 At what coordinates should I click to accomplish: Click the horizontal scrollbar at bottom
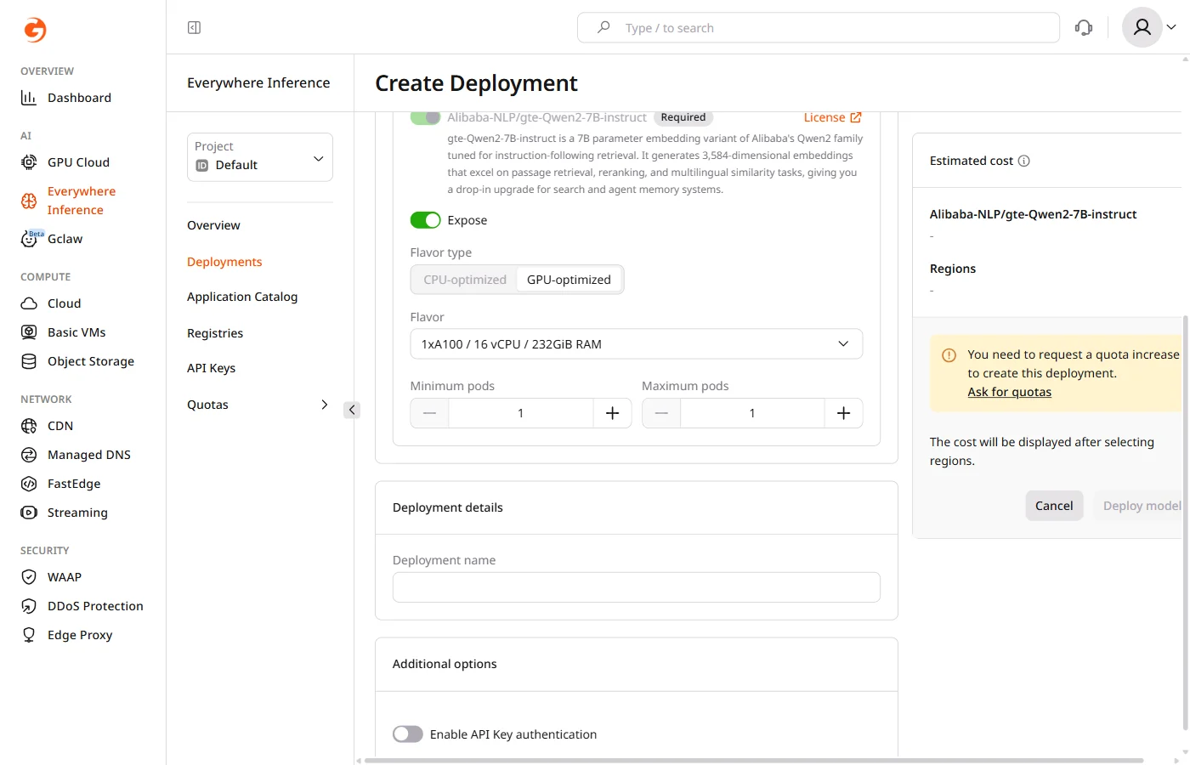coord(753,761)
